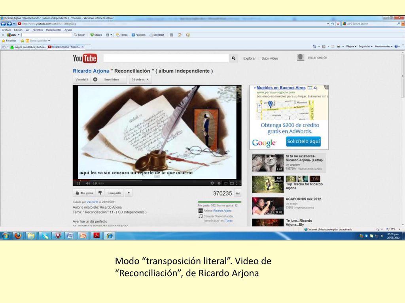Enter fullscreen in the video player
This screenshot has height=303, width=405.
238,183
